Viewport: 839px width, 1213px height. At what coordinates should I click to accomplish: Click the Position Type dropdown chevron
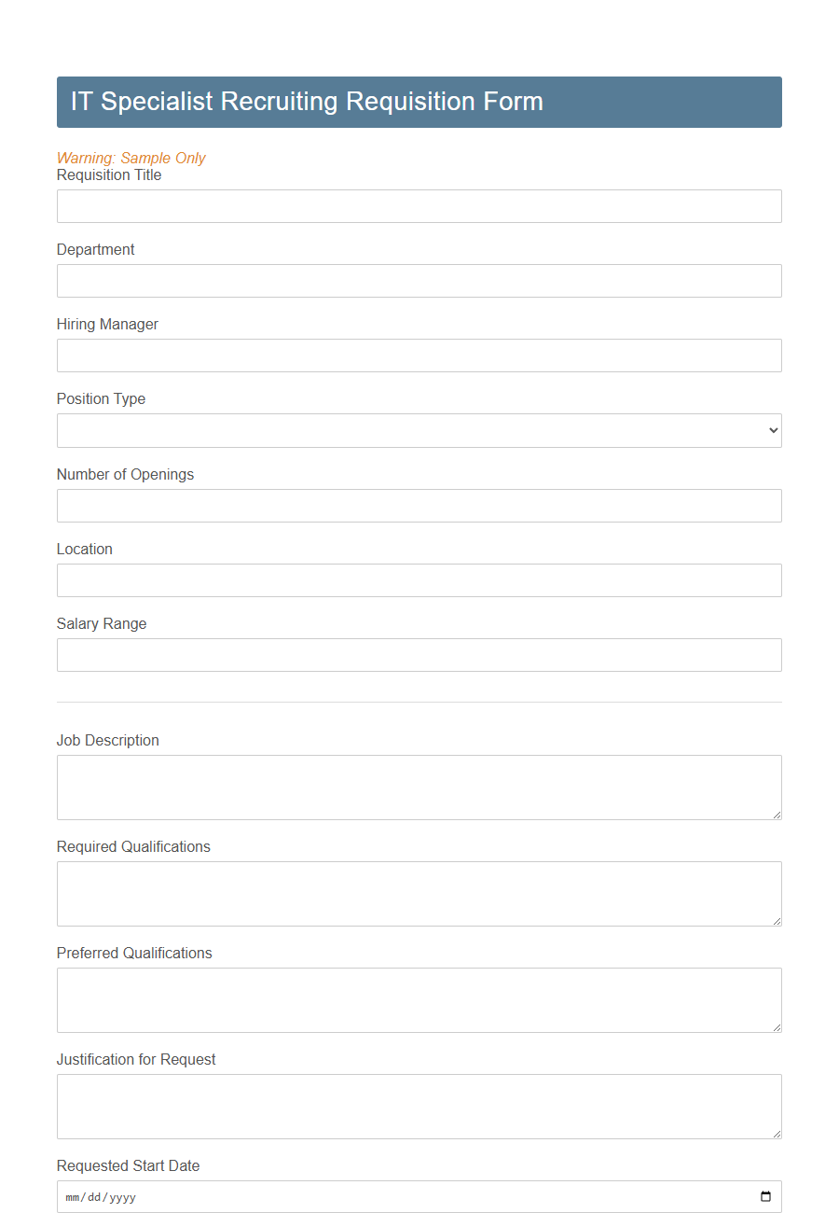771,430
